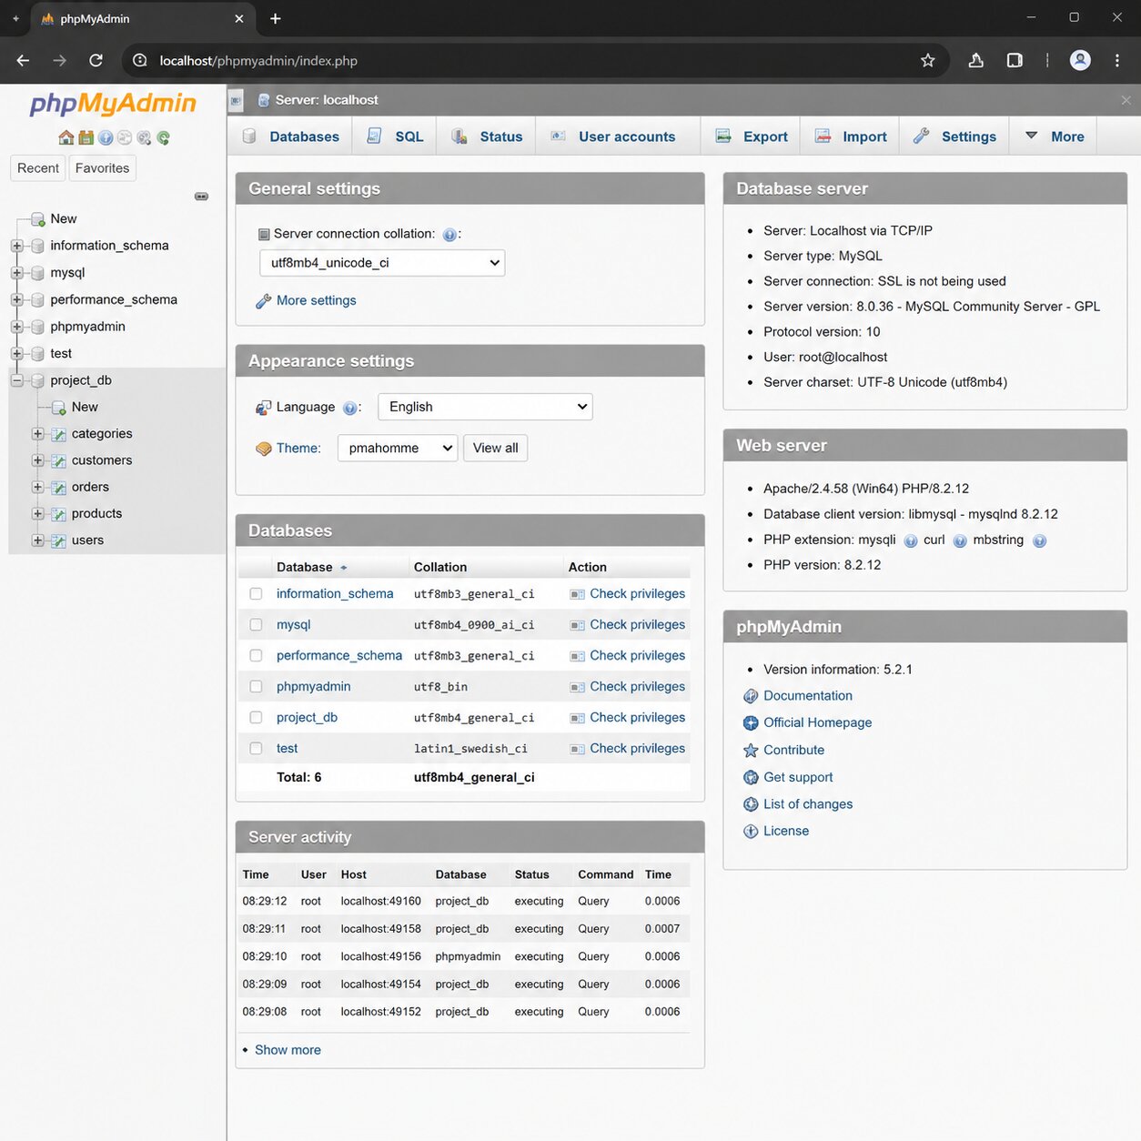Click help icon beside Language label

click(349, 408)
